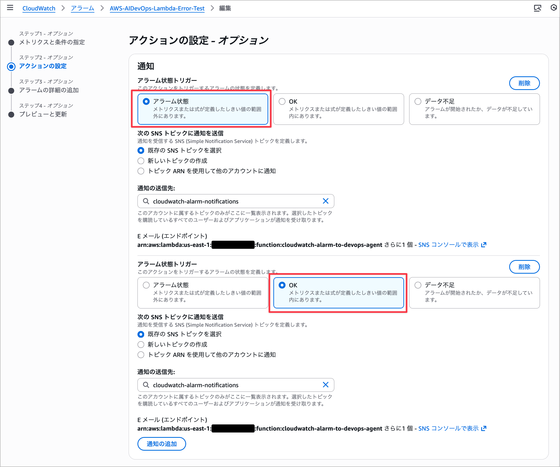
Task: Open the navigation hamburger menu
Action: tap(10, 8)
